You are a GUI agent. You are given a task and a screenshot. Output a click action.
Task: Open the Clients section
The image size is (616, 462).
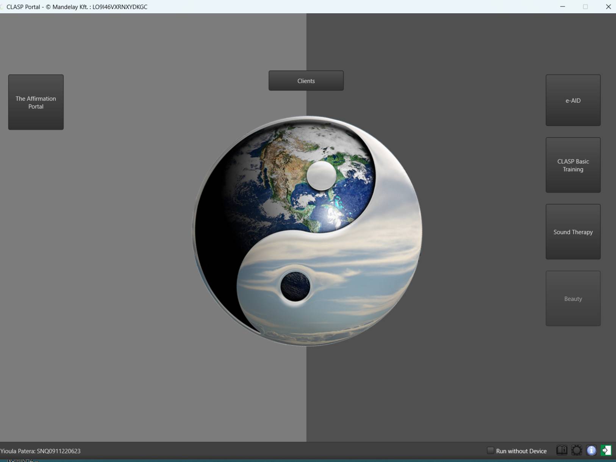(x=306, y=81)
